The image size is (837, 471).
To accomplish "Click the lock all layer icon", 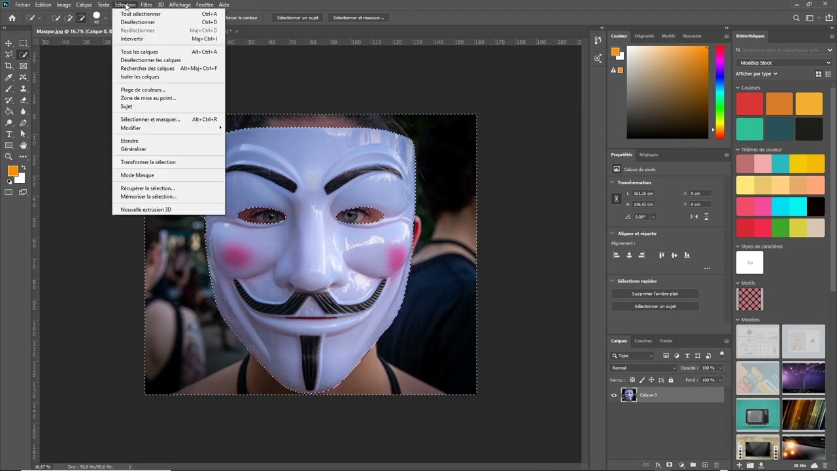I will (x=671, y=380).
